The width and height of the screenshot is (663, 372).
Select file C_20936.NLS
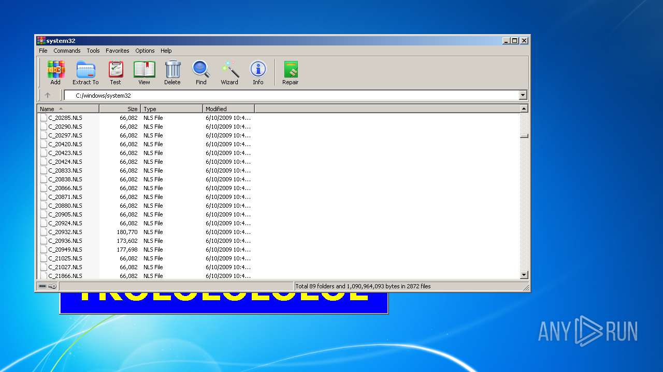coord(65,241)
